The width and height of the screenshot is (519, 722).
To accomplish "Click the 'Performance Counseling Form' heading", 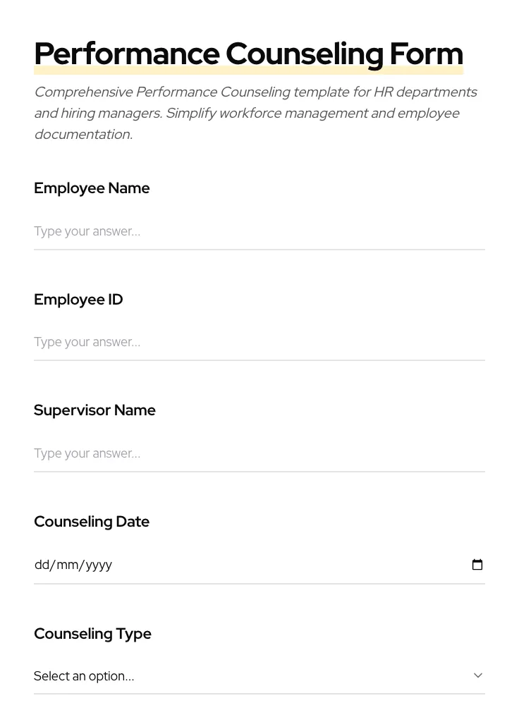I will (248, 54).
